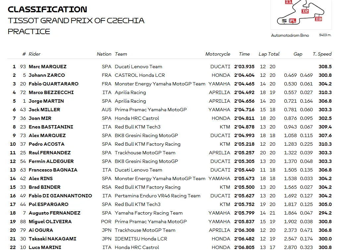Select Marc MARQUEZ rider name

coord(47,67)
